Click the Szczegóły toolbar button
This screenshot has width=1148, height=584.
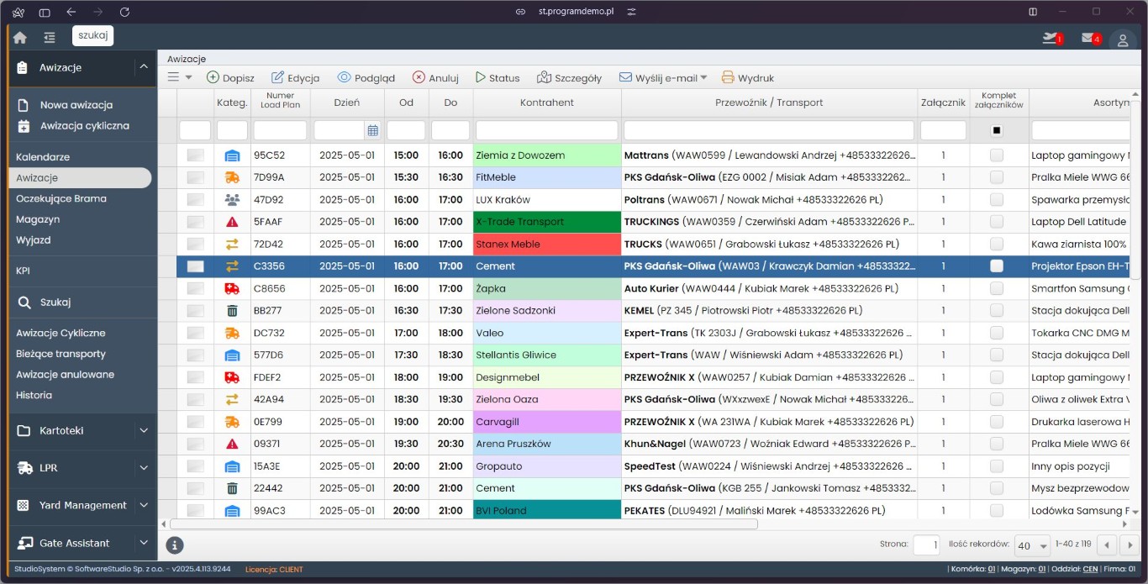(569, 78)
